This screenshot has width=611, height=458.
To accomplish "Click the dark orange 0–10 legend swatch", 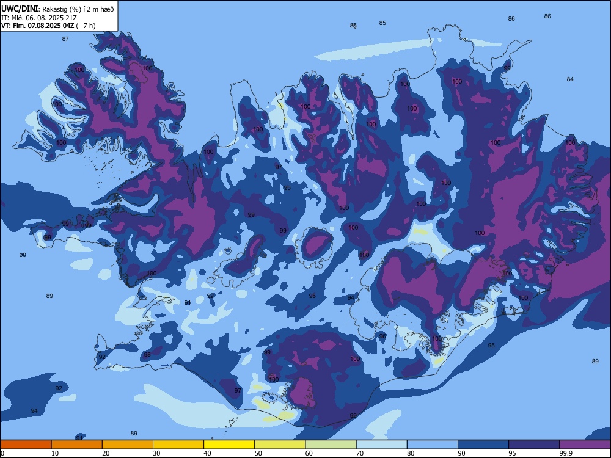I will [x=26, y=445].
